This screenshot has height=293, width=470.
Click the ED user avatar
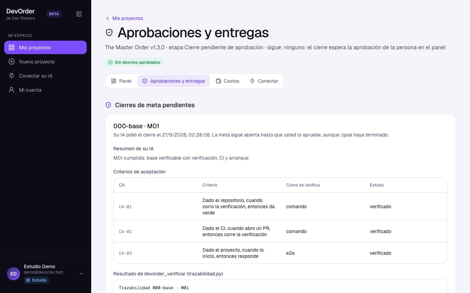click(13, 274)
